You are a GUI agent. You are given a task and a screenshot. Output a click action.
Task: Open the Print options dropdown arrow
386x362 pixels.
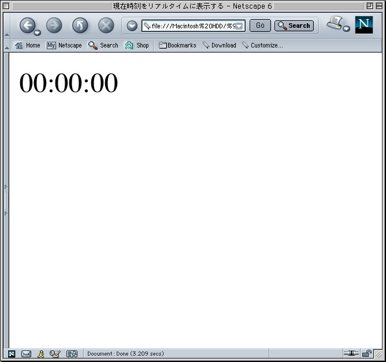346,28
